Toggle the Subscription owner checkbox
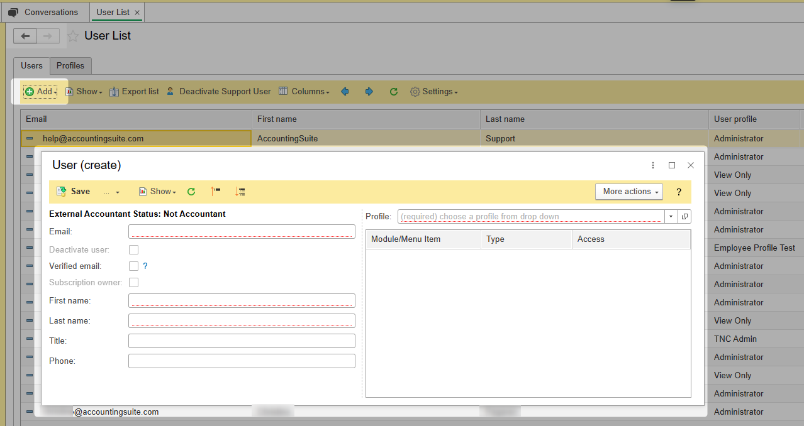The width and height of the screenshot is (804, 426). 133,283
